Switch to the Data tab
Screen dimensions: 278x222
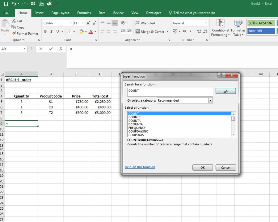pos(102,13)
